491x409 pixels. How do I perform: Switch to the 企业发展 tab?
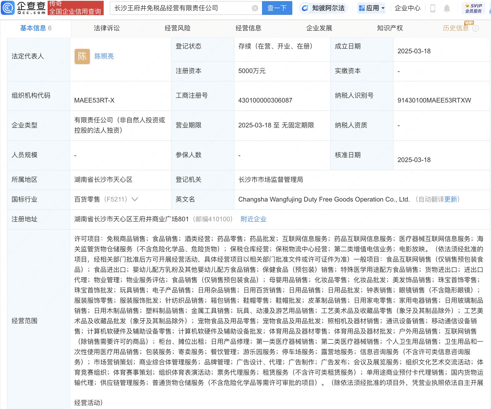click(319, 28)
